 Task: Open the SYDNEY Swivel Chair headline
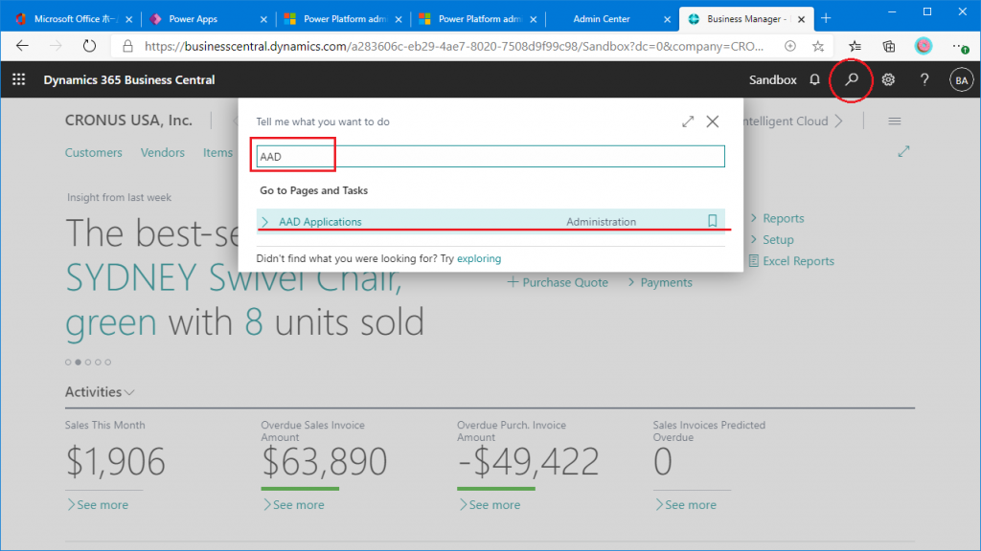234,278
